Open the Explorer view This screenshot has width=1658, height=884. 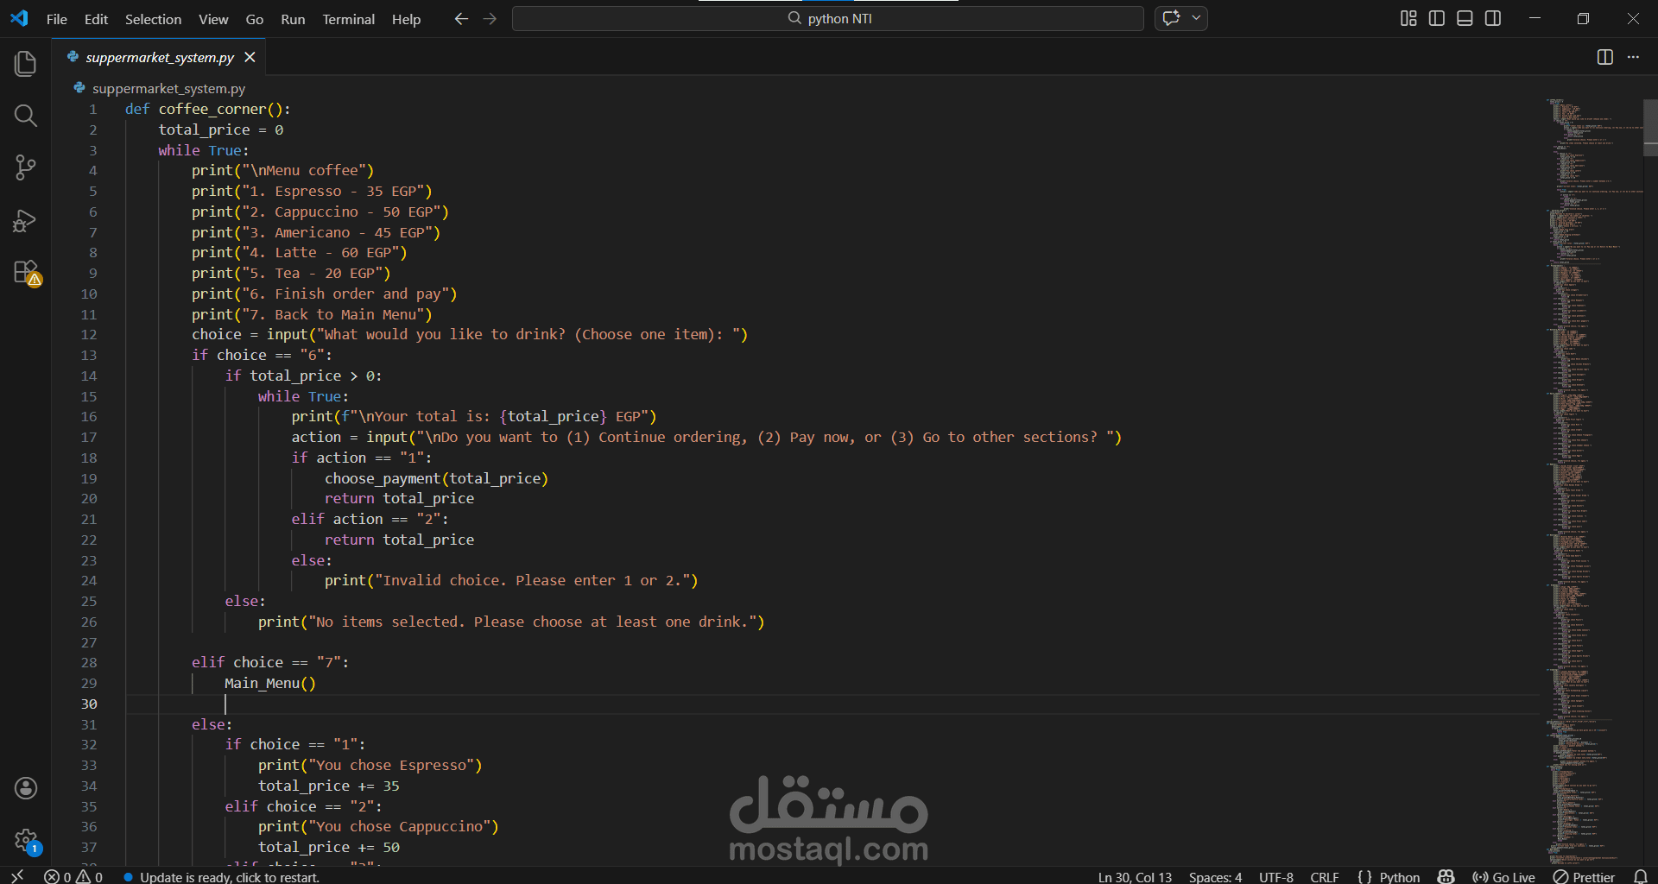(x=26, y=63)
